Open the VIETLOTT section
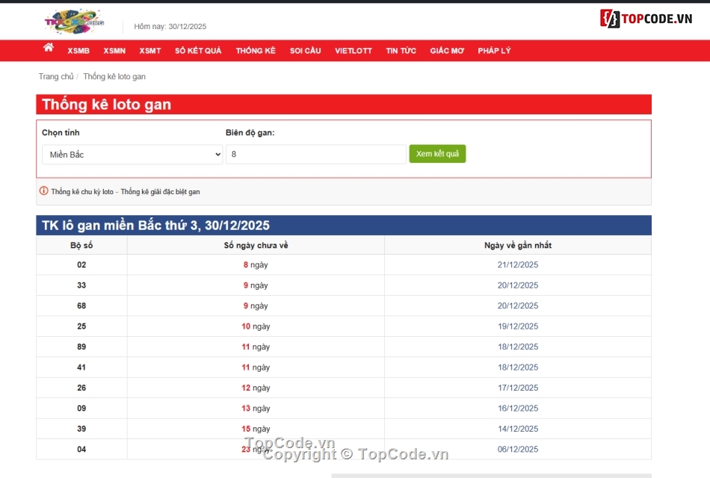This screenshot has width=710, height=478. coord(353,50)
